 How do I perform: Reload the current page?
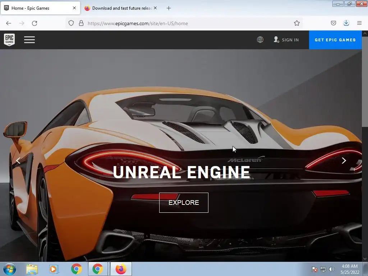click(34, 23)
